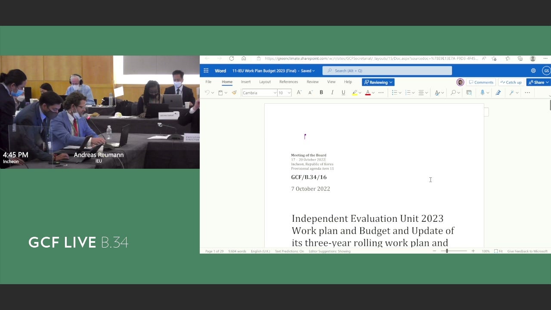Expand the font size 10 dropdown
Screen dimensions: 551x310
289,93
